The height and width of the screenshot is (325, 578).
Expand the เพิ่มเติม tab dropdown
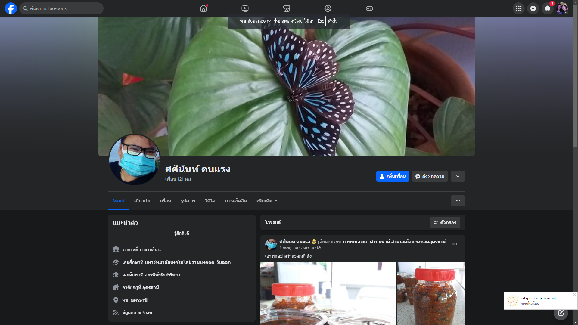coord(267,201)
